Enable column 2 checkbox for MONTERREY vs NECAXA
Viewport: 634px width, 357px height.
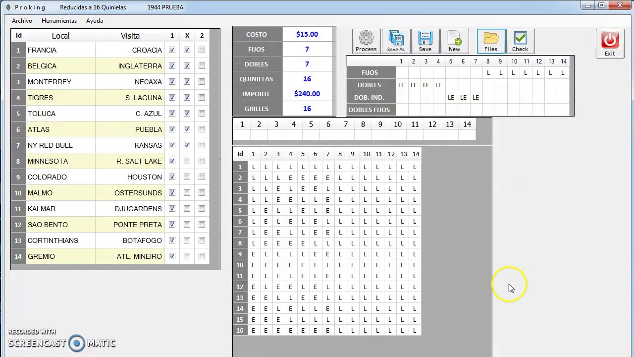click(202, 82)
